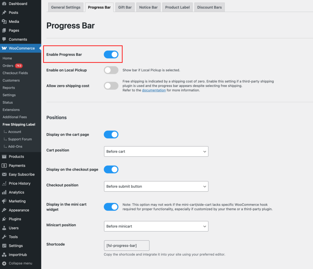This screenshot has width=313, height=269.
Task: Click the Collapse menu arrow icon
Action: point(4,263)
